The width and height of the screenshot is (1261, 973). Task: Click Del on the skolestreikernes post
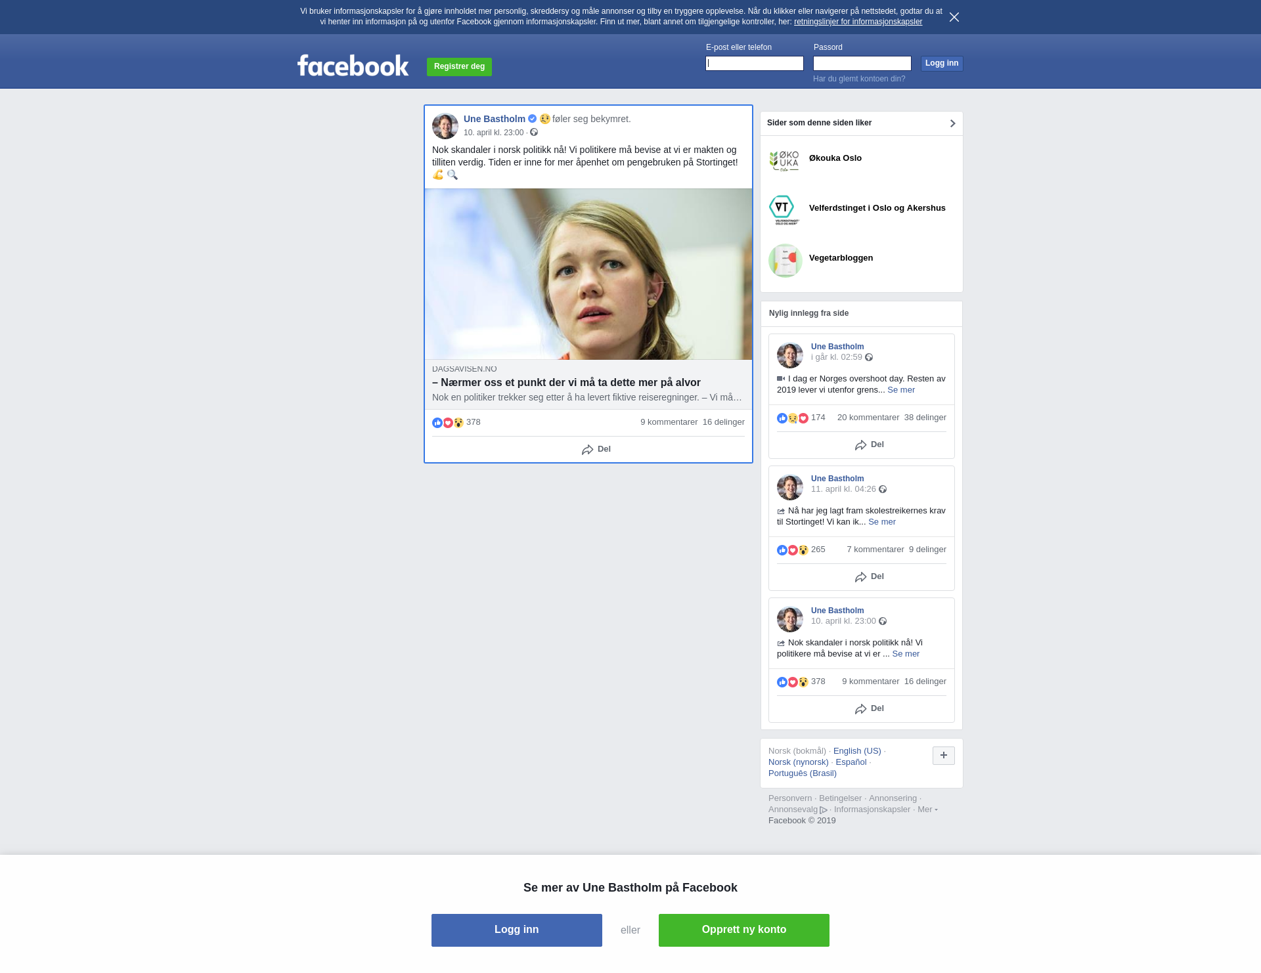click(870, 576)
